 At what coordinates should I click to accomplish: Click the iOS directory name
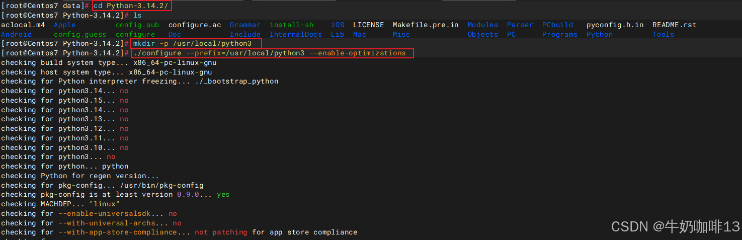(338, 25)
